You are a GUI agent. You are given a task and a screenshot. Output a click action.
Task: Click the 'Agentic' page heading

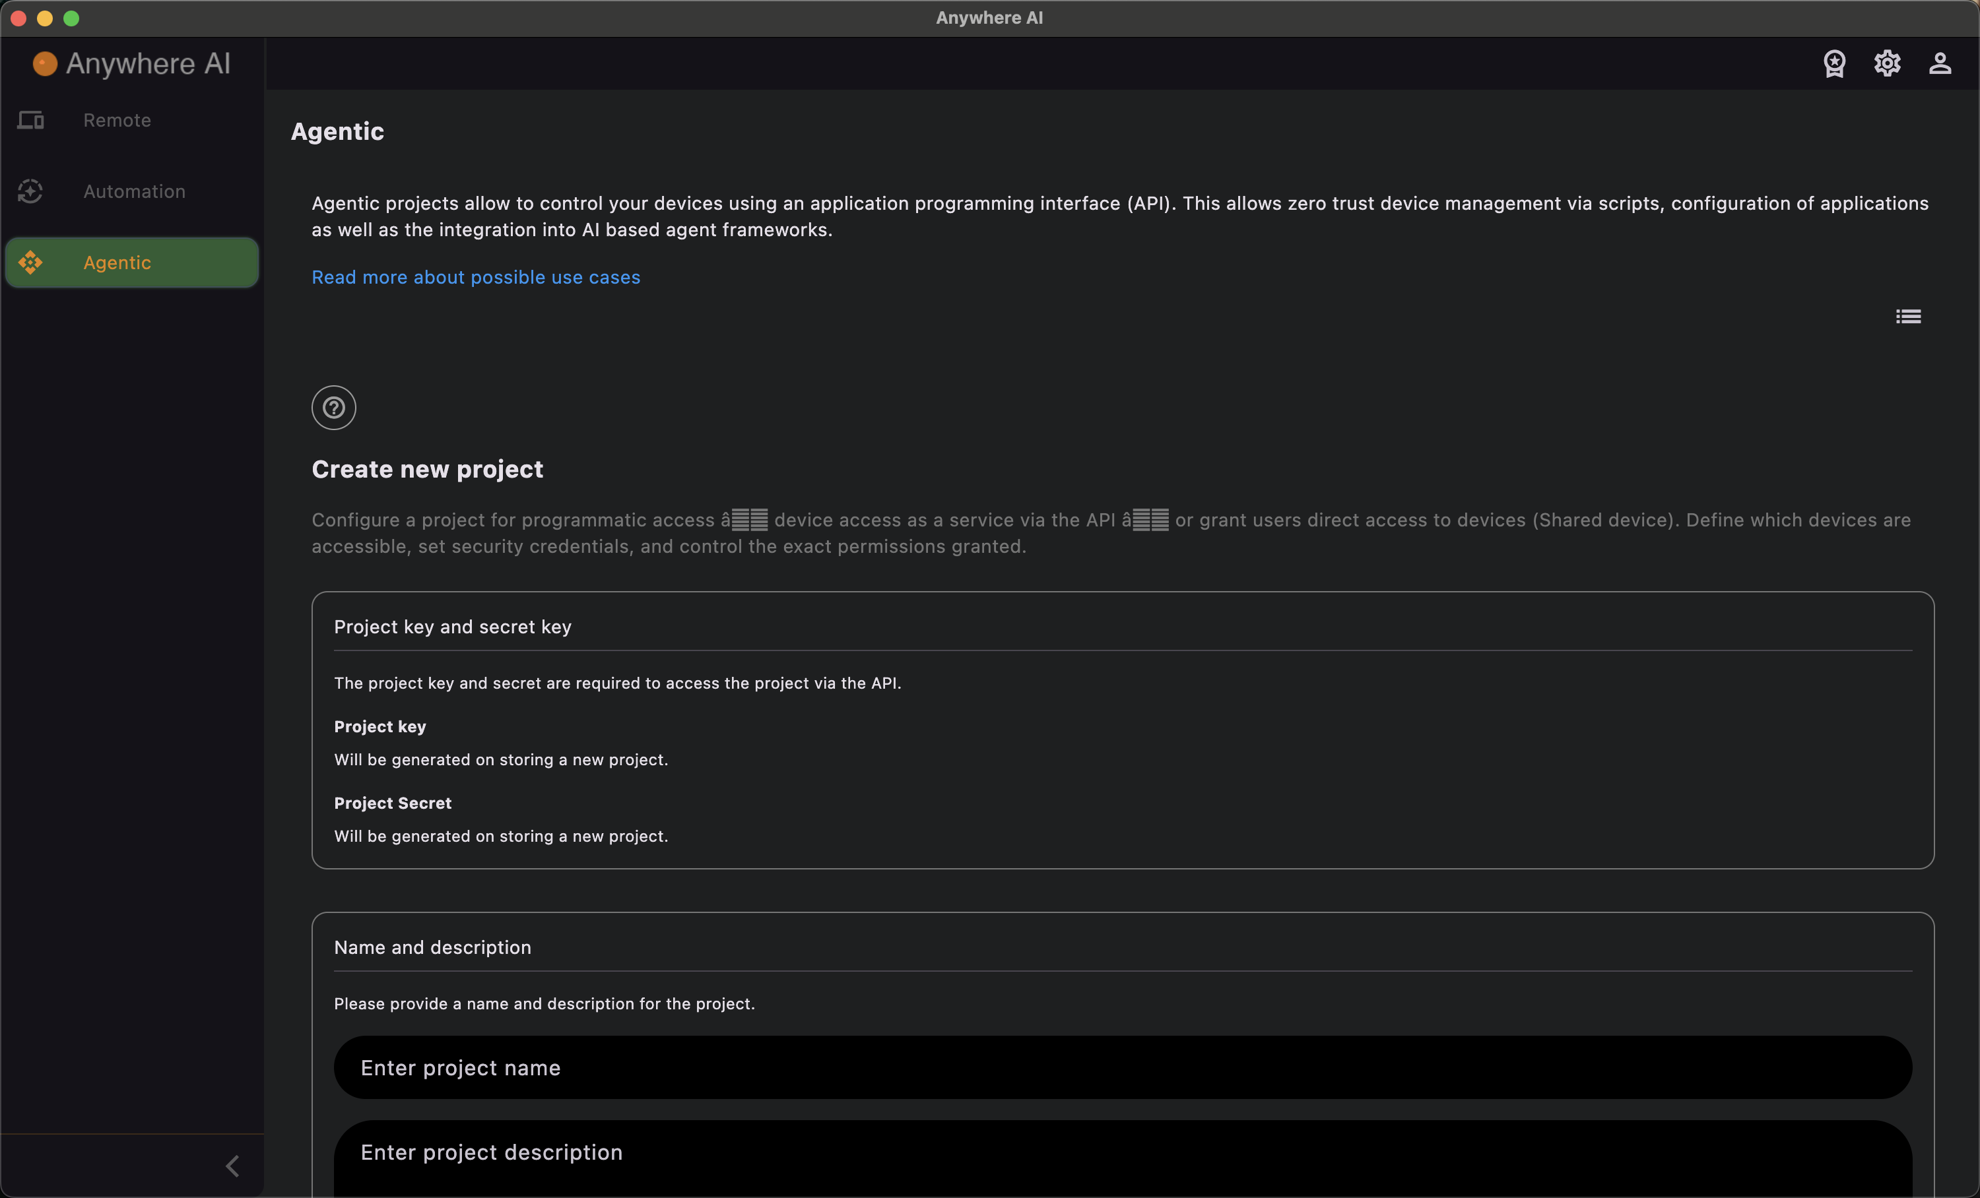pyautogui.click(x=337, y=132)
